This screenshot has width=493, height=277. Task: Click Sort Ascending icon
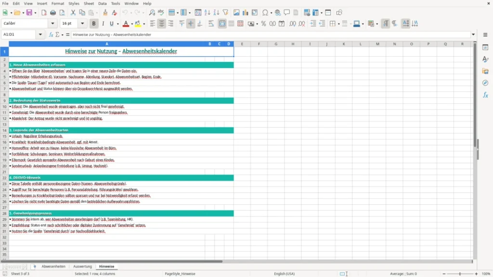point(207,13)
